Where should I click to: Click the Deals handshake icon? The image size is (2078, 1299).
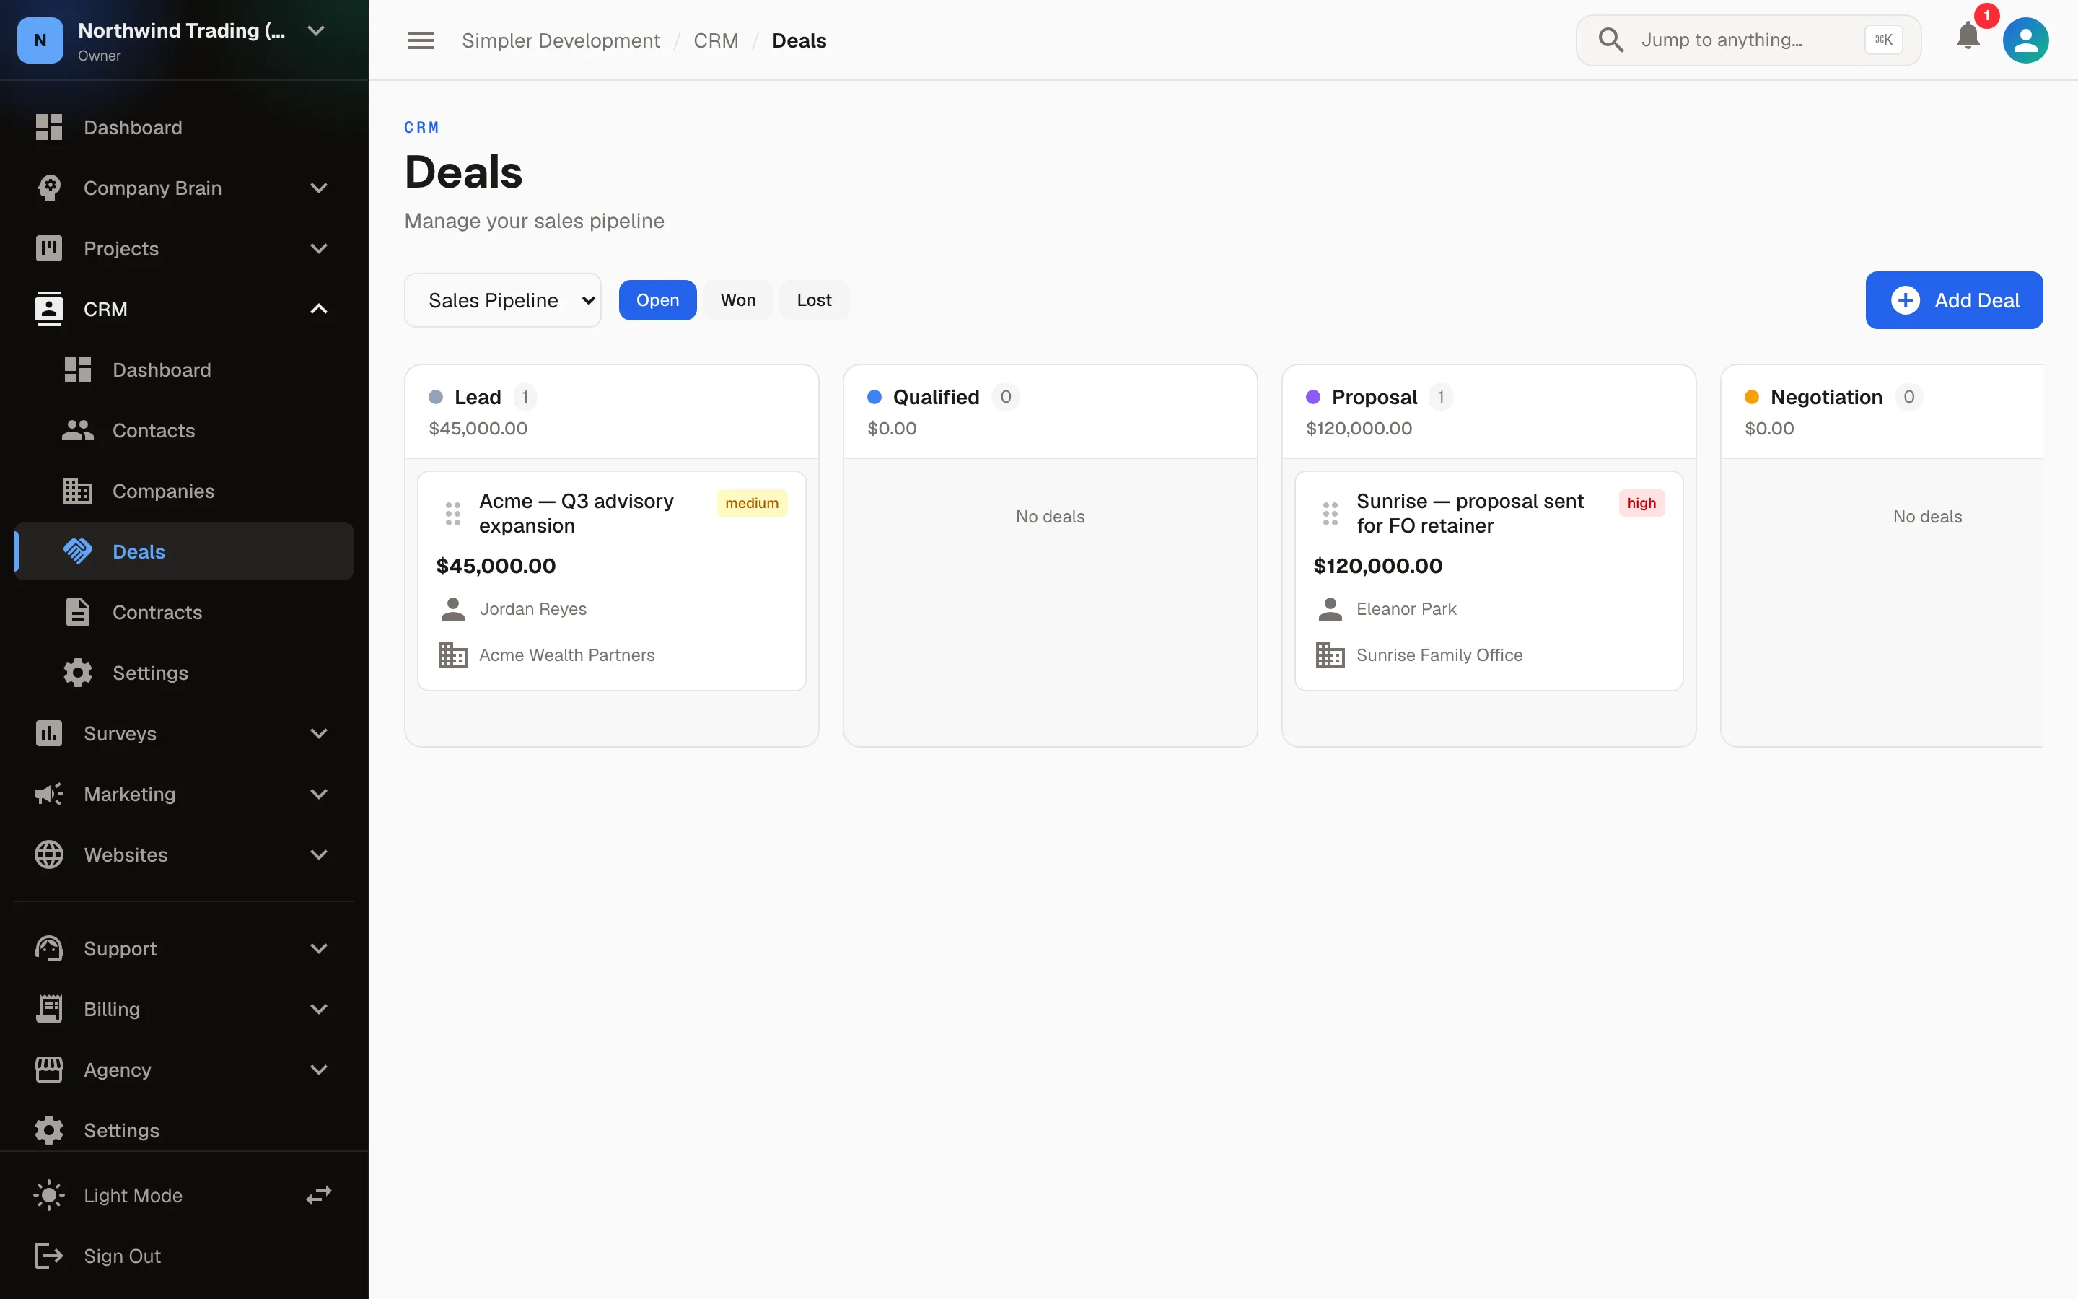pos(77,551)
